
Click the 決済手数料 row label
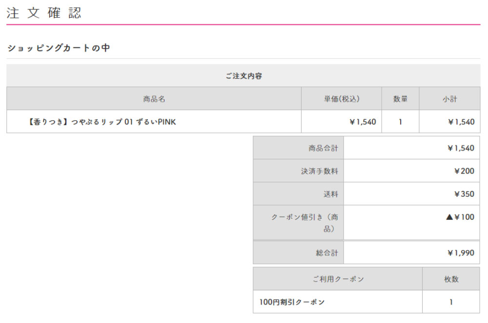click(320, 171)
